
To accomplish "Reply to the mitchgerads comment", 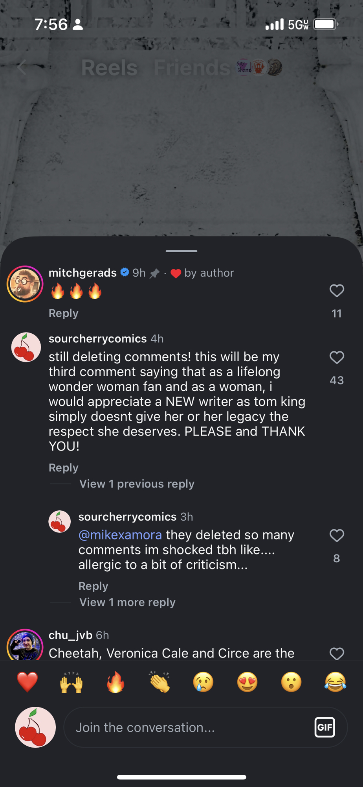I will tap(64, 313).
